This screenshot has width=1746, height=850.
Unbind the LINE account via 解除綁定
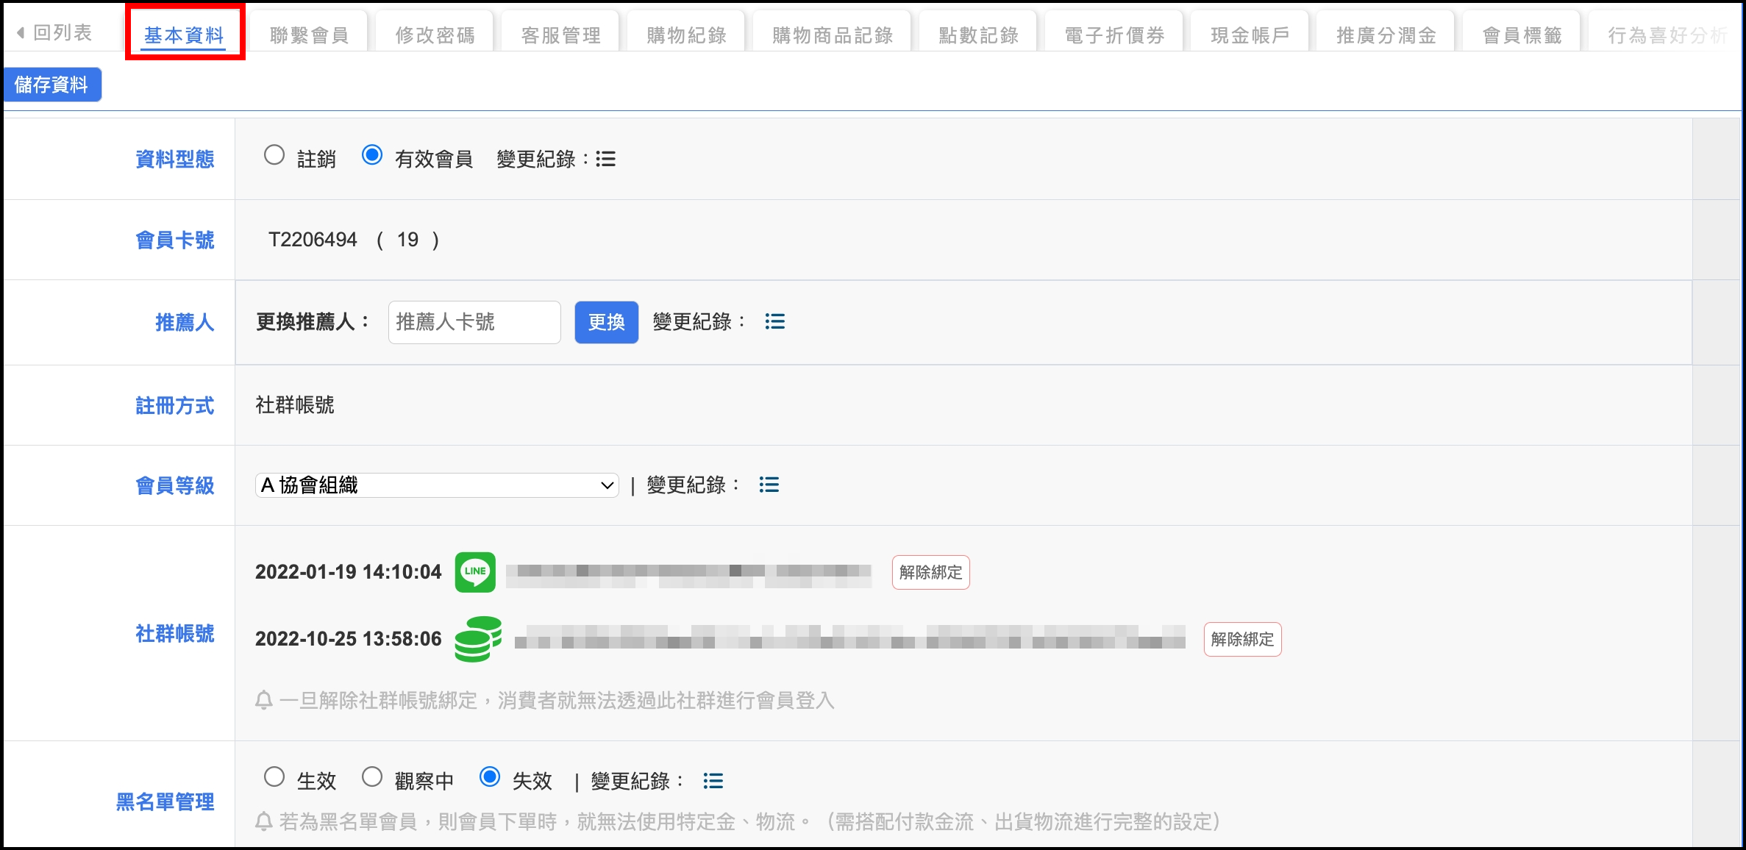point(930,572)
